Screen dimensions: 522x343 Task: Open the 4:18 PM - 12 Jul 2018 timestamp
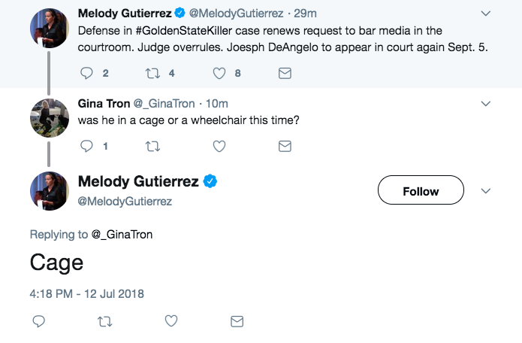tap(86, 293)
